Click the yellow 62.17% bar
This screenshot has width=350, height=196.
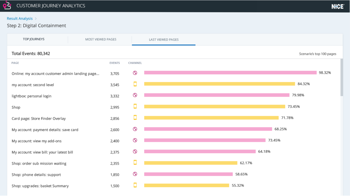tap(191, 163)
